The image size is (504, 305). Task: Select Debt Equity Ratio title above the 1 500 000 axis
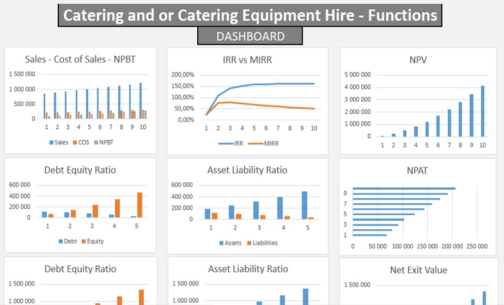[x=80, y=269]
